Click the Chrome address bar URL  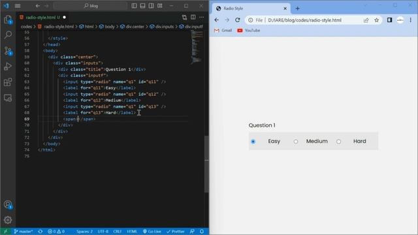(304, 20)
